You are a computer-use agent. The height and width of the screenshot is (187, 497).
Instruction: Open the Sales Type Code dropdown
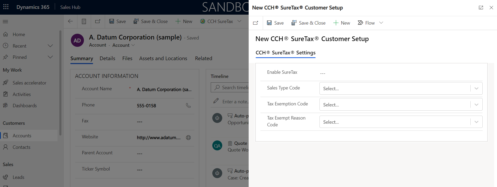(401, 88)
